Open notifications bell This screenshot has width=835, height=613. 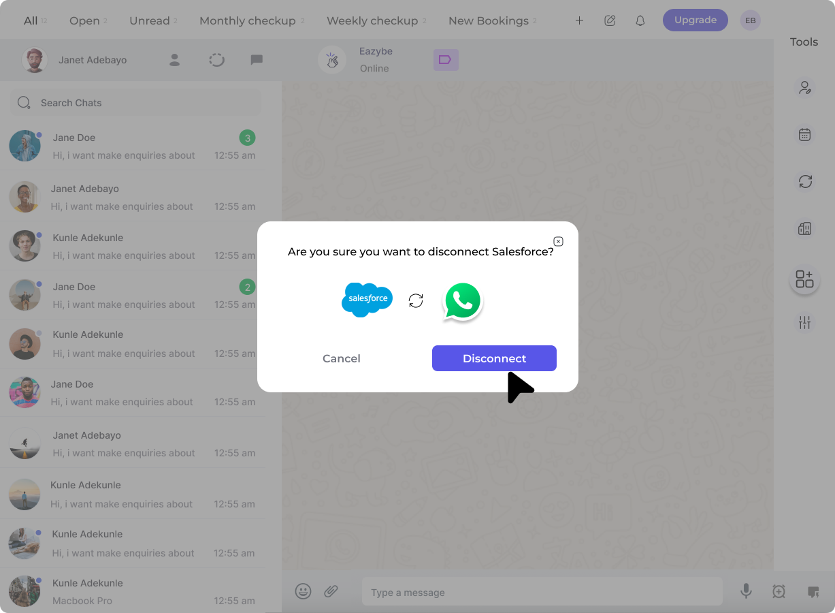tap(640, 20)
